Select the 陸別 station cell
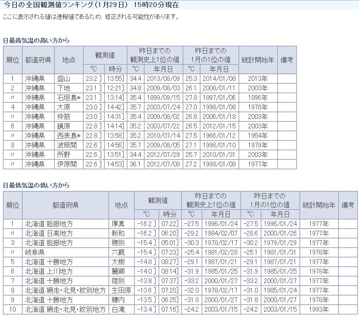359x316 pixels. tap(118, 281)
